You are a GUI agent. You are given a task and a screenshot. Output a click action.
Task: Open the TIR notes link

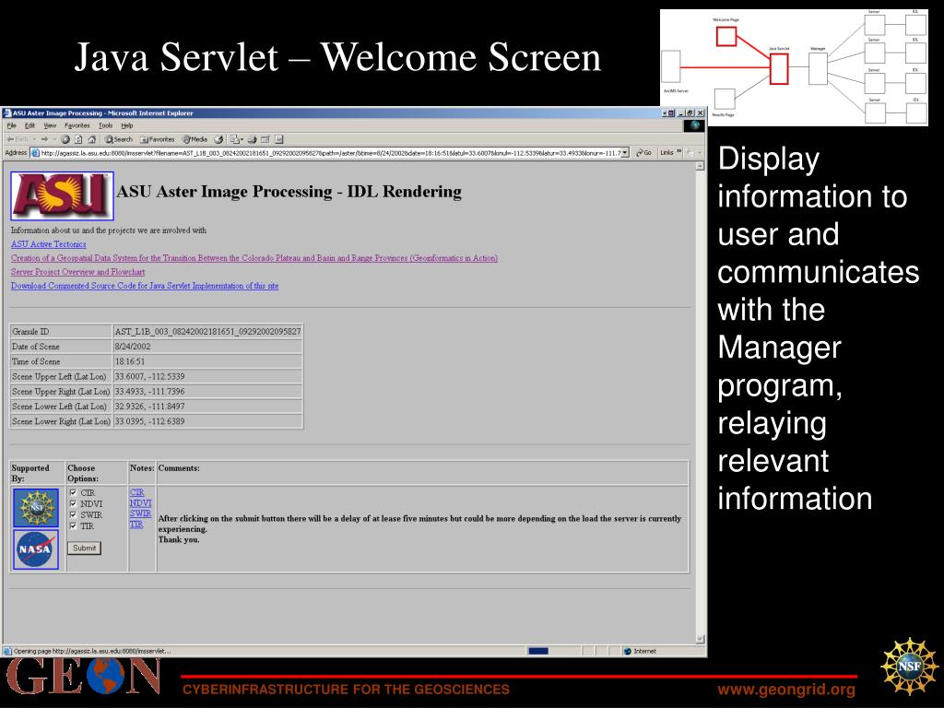click(x=136, y=525)
